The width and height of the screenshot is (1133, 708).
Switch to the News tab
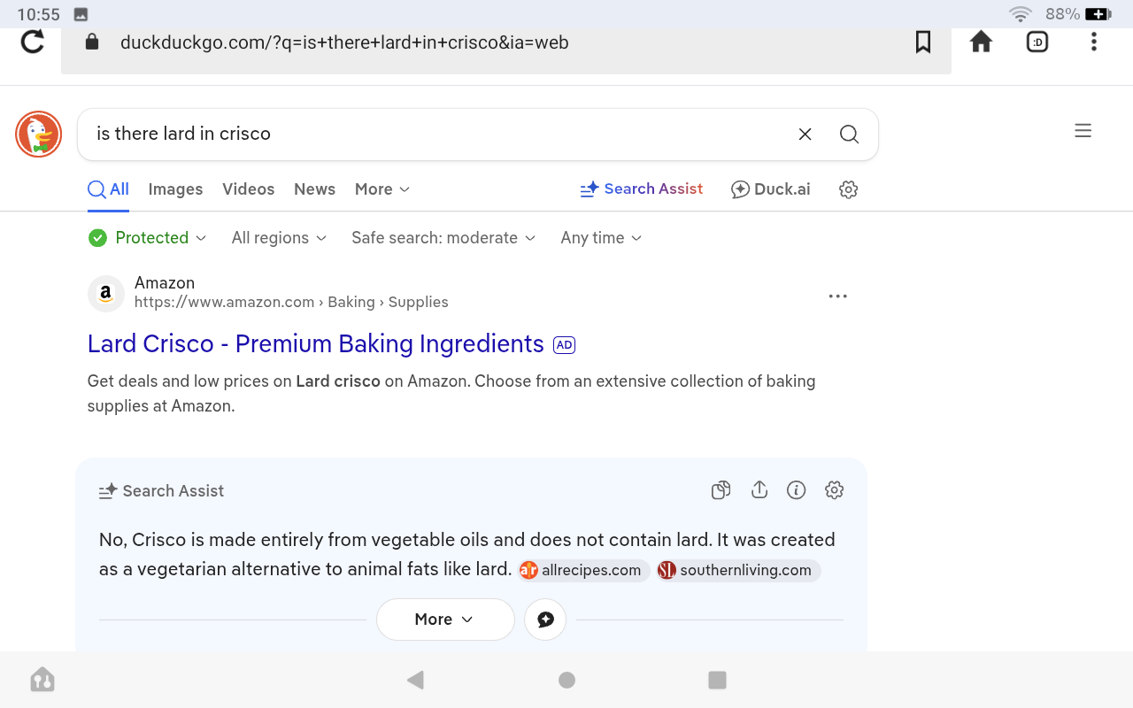pyautogui.click(x=314, y=189)
